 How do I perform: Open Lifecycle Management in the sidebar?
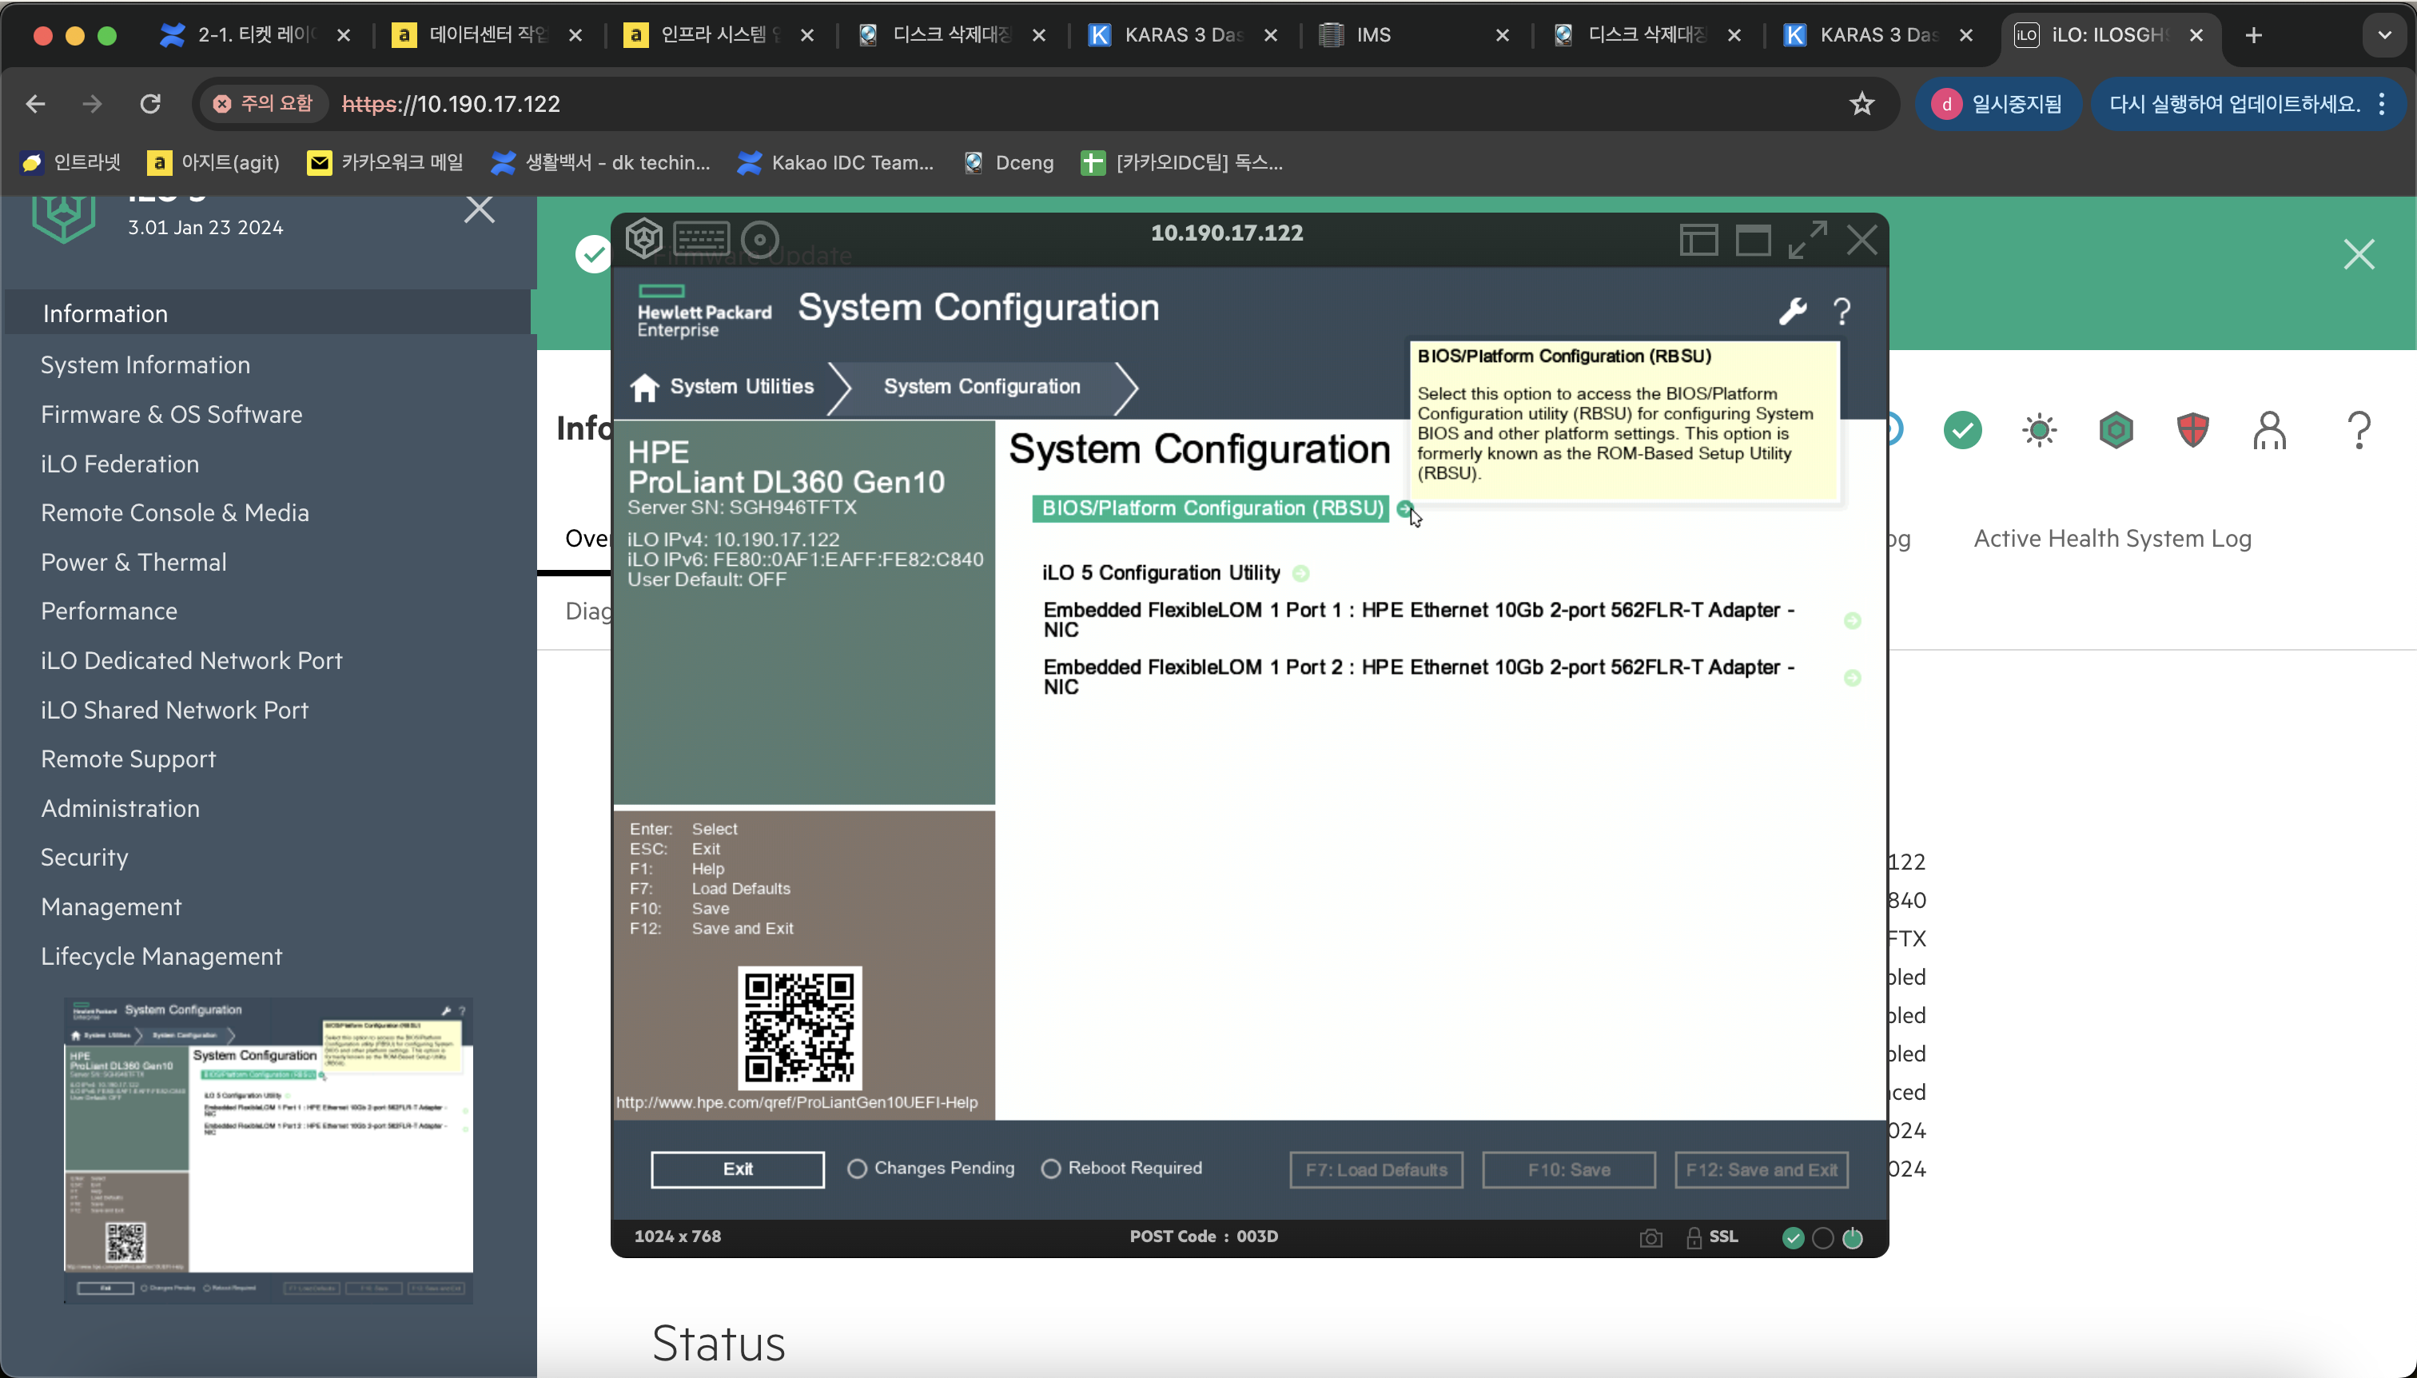[161, 956]
